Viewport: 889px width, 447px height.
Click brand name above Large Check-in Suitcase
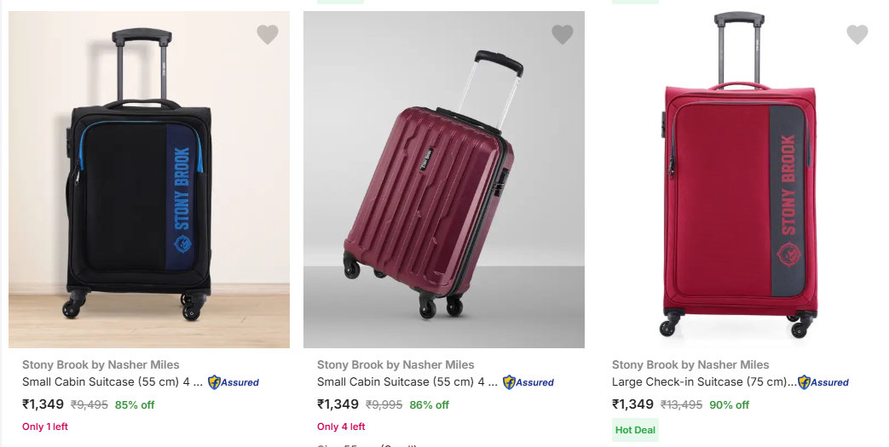(x=690, y=364)
